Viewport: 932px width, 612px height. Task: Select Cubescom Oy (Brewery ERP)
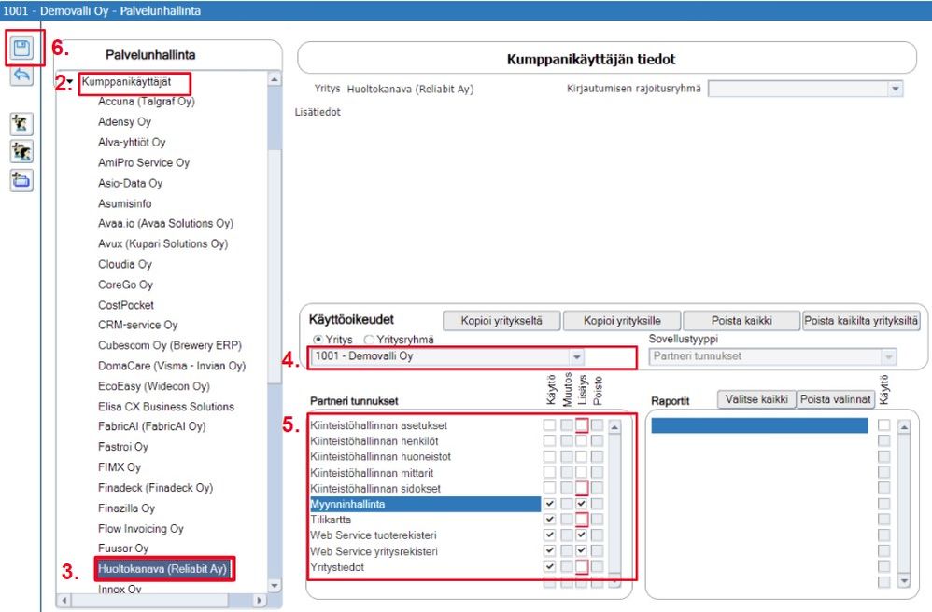click(169, 345)
